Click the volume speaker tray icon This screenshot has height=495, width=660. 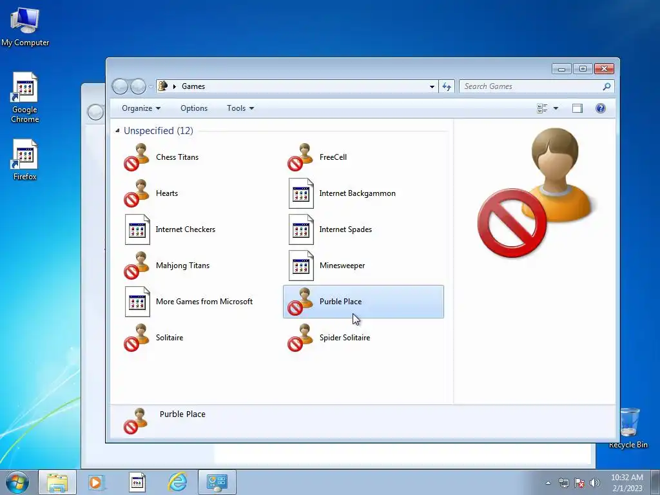click(595, 483)
